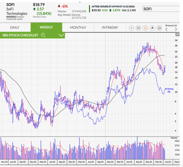Click the $19.33 after hours price
Viewport: 183px width, 167px height.
tap(96, 10)
